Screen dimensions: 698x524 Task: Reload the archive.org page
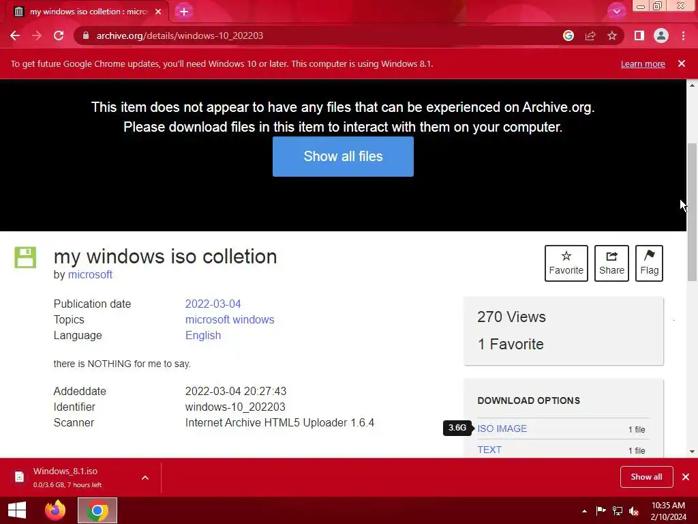click(x=59, y=35)
